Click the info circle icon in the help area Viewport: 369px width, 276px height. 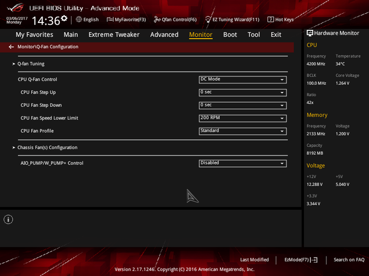(x=8, y=220)
